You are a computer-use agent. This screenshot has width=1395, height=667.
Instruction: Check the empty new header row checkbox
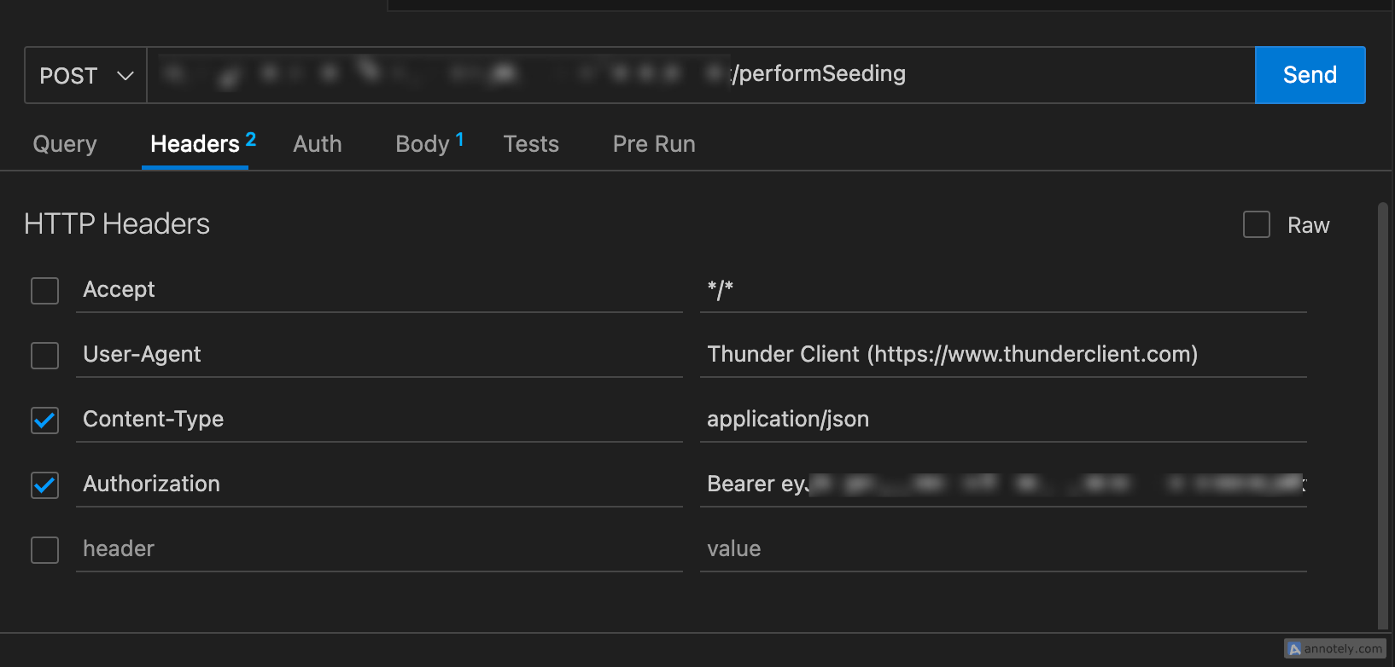pos(45,550)
